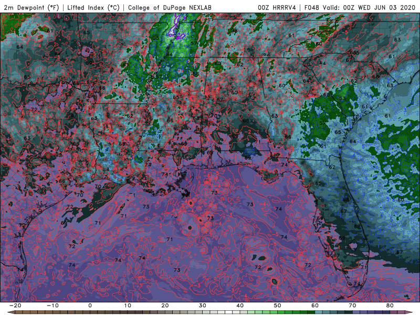Click the "2m Dewpoint (°F)" title text
The image size is (420, 315).
click(x=31, y=7)
